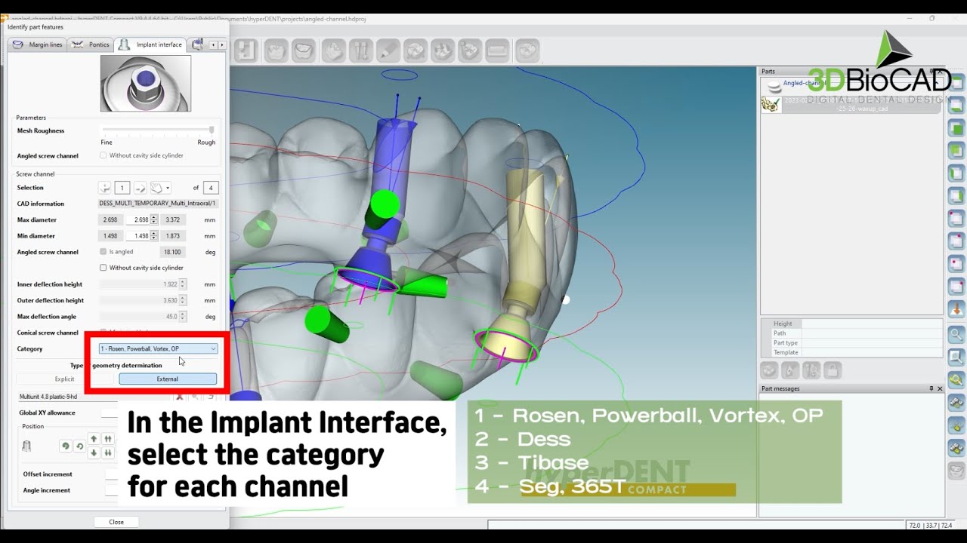This screenshot has width=967, height=543.
Task: Click the screw channel selection number field
Action: [x=122, y=188]
